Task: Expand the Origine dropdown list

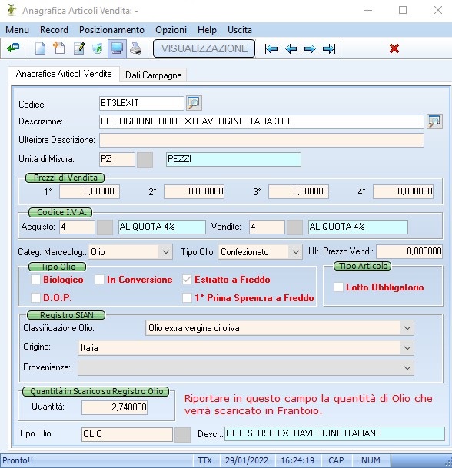Action: pos(407,348)
